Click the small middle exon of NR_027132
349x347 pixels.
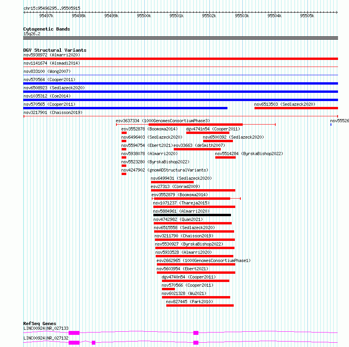pyautogui.click(x=93, y=343)
